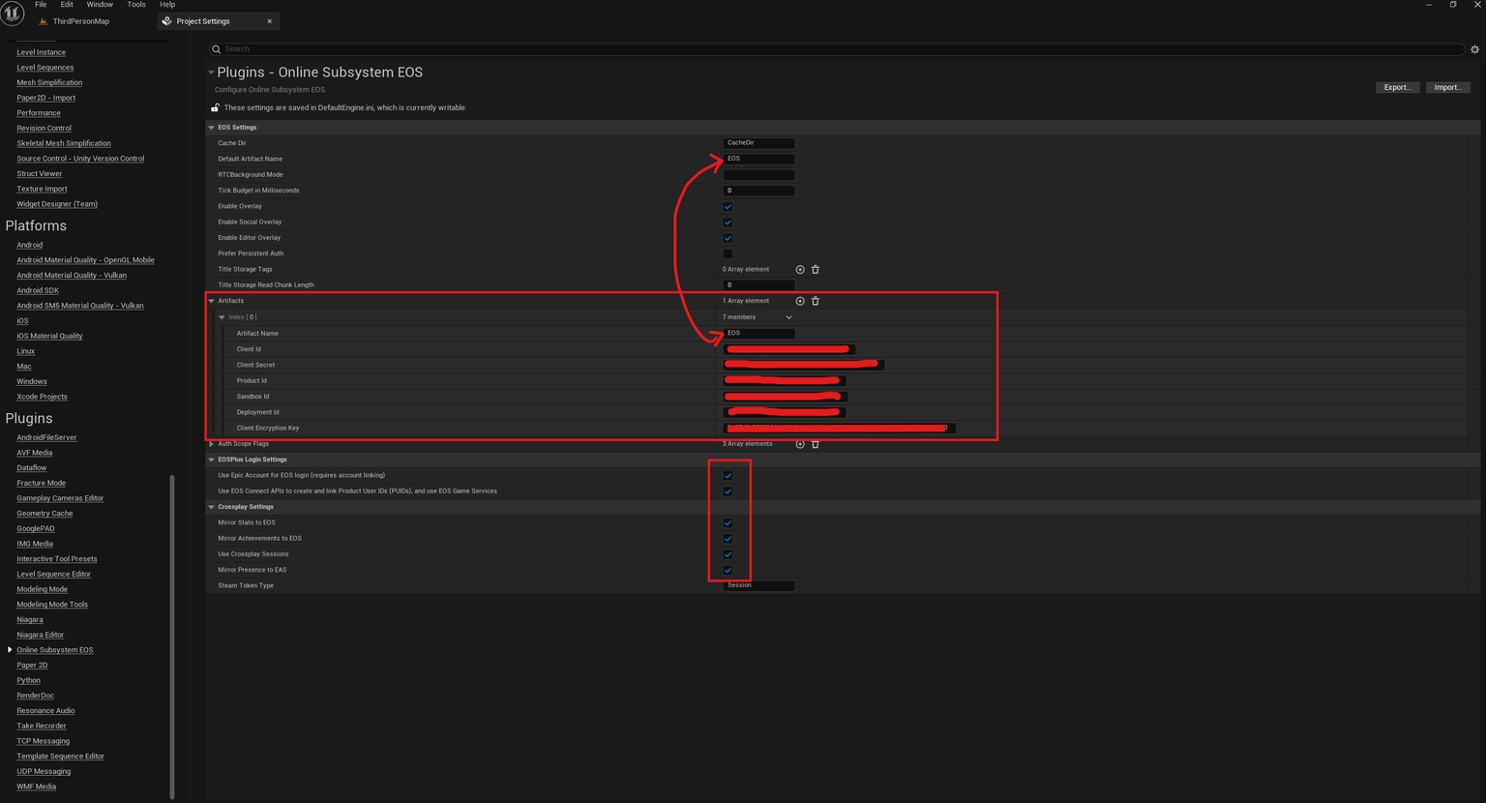This screenshot has height=803, width=1486.
Task: Add a new Artifacts array element
Action: tap(799, 300)
